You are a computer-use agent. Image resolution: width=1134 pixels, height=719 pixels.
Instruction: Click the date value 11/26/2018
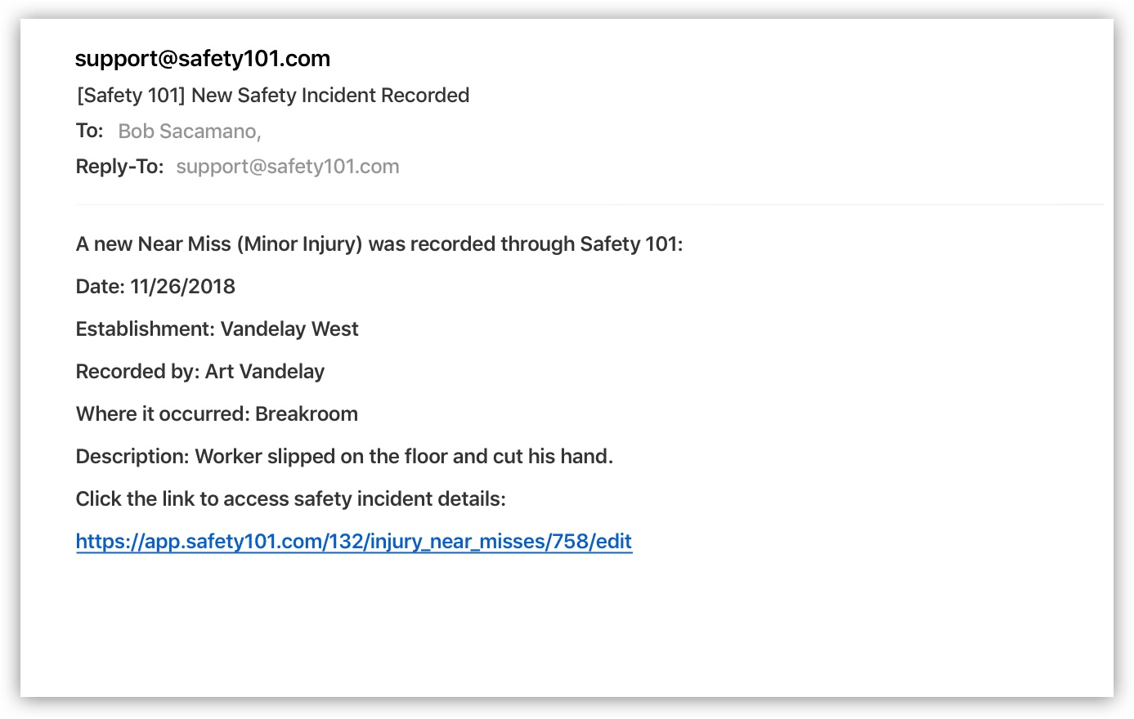click(x=183, y=287)
